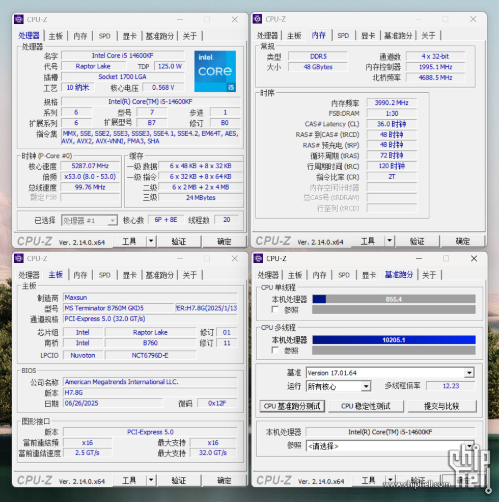Click the 确定 button in the processor window
Viewport: 499px width, 502px height.
click(224, 242)
